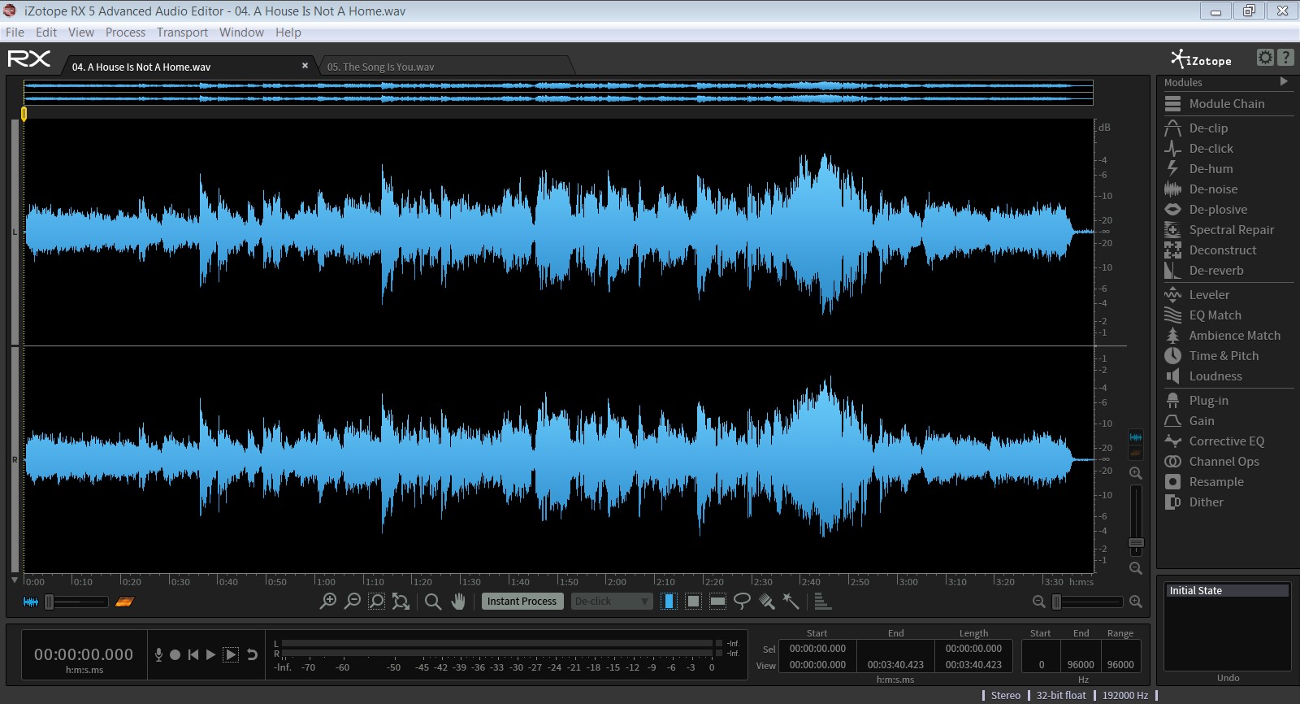Open iZotope preferences gear

[1265, 57]
